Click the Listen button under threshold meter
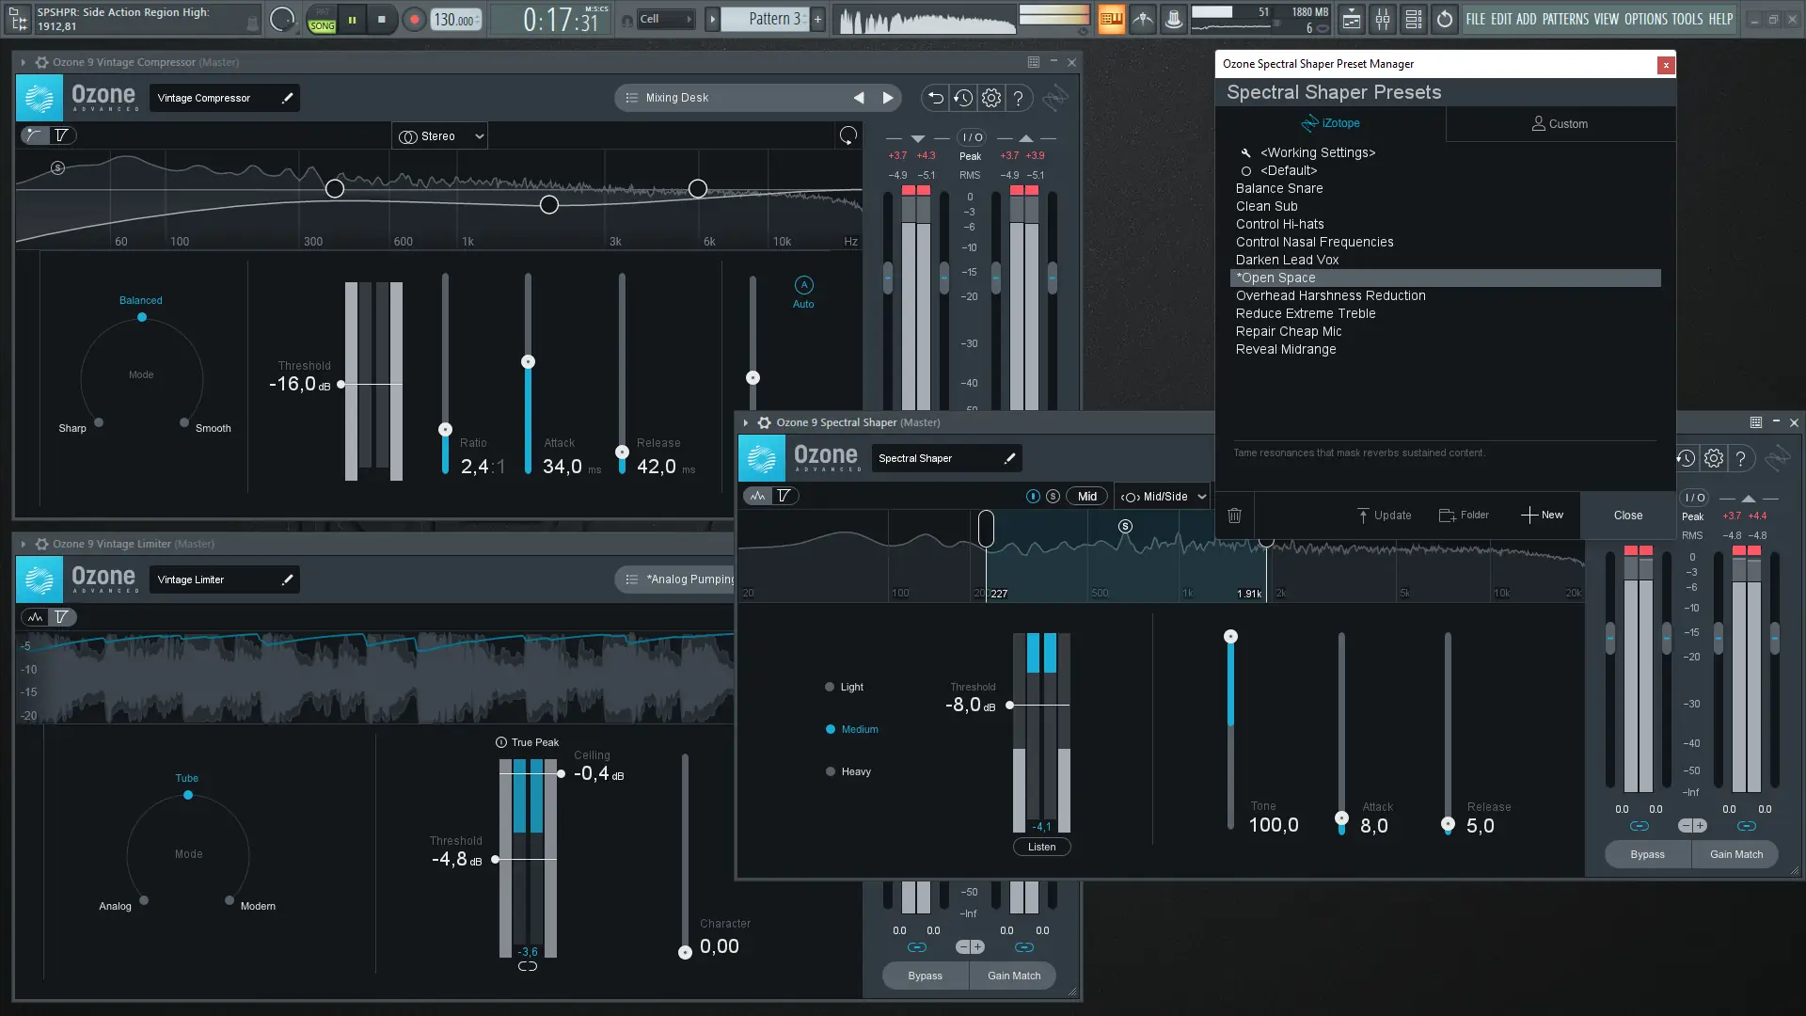Image resolution: width=1806 pixels, height=1016 pixels. (x=1041, y=847)
